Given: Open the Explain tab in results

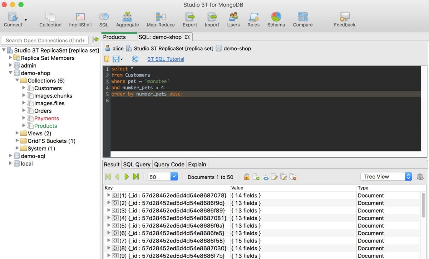Looking at the screenshot, I should (x=197, y=164).
